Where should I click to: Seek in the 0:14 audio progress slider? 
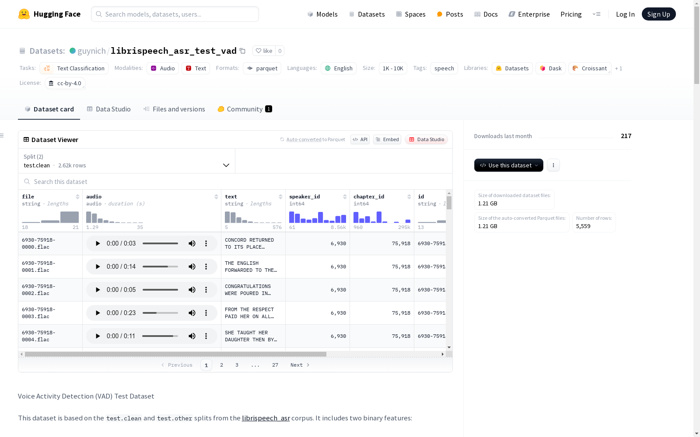[x=160, y=267]
